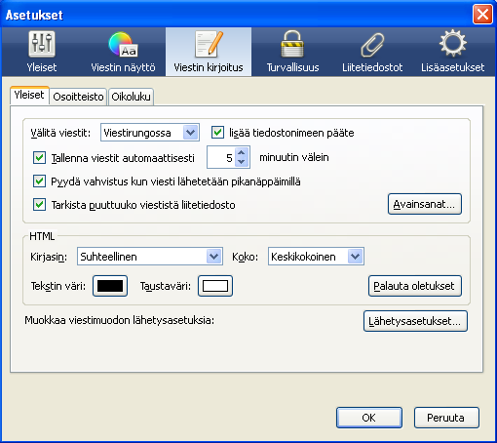Expand the Koko size dropdown

pyautogui.click(x=316, y=257)
